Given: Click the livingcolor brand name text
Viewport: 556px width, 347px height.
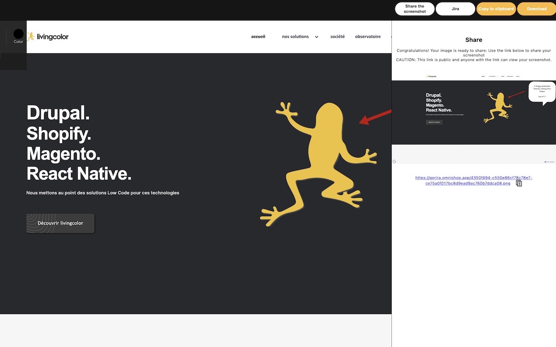Looking at the screenshot, I should click(x=53, y=37).
